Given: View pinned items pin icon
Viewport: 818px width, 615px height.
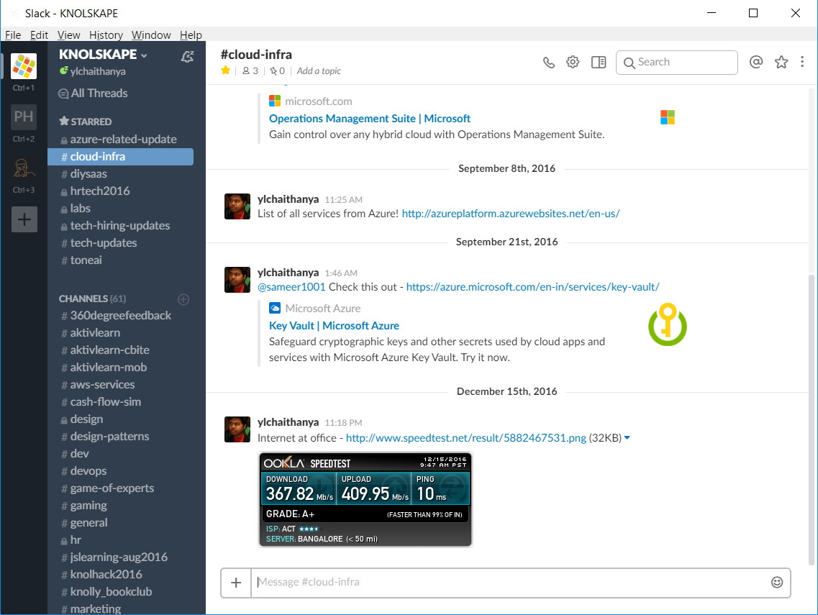Looking at the screenshot, I should point(278,71).
